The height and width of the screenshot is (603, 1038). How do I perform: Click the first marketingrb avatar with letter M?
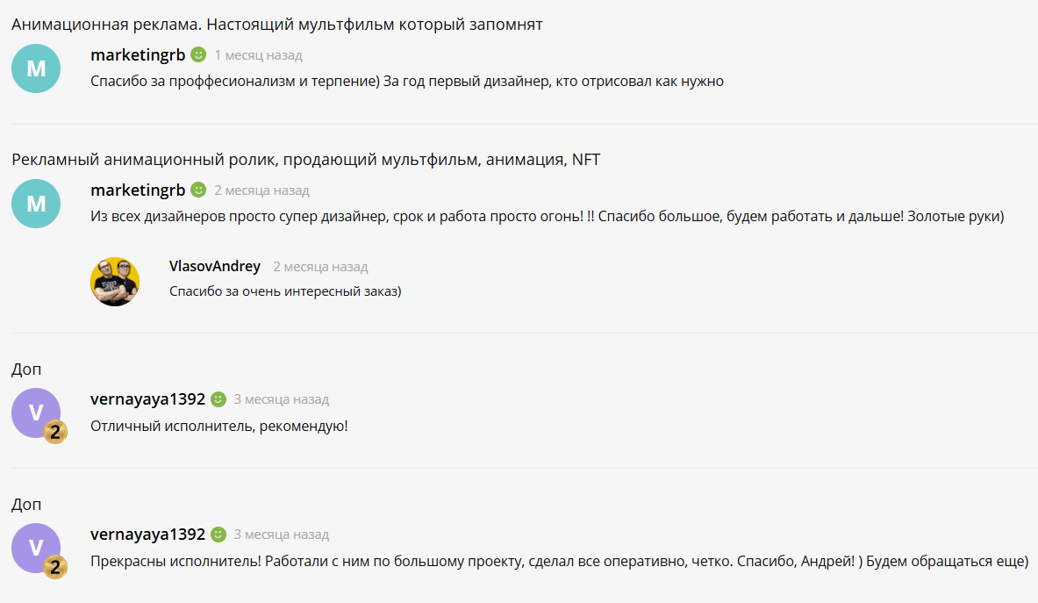[36, 68]
